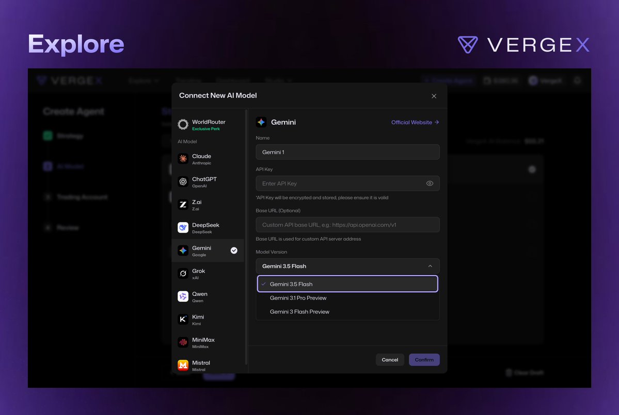This screenshot has width=619, height=415.
Task: Click the Grok xAI logo icon
Action: click(x=183, y=274)
